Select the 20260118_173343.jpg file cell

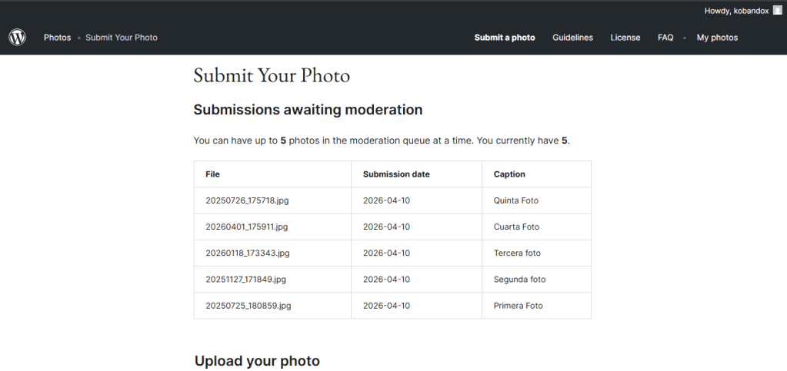(248, 253)
